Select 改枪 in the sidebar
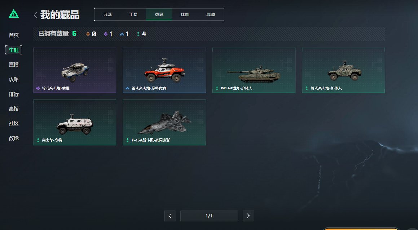This screenshot has height=230, width=418. pos(14,138)
